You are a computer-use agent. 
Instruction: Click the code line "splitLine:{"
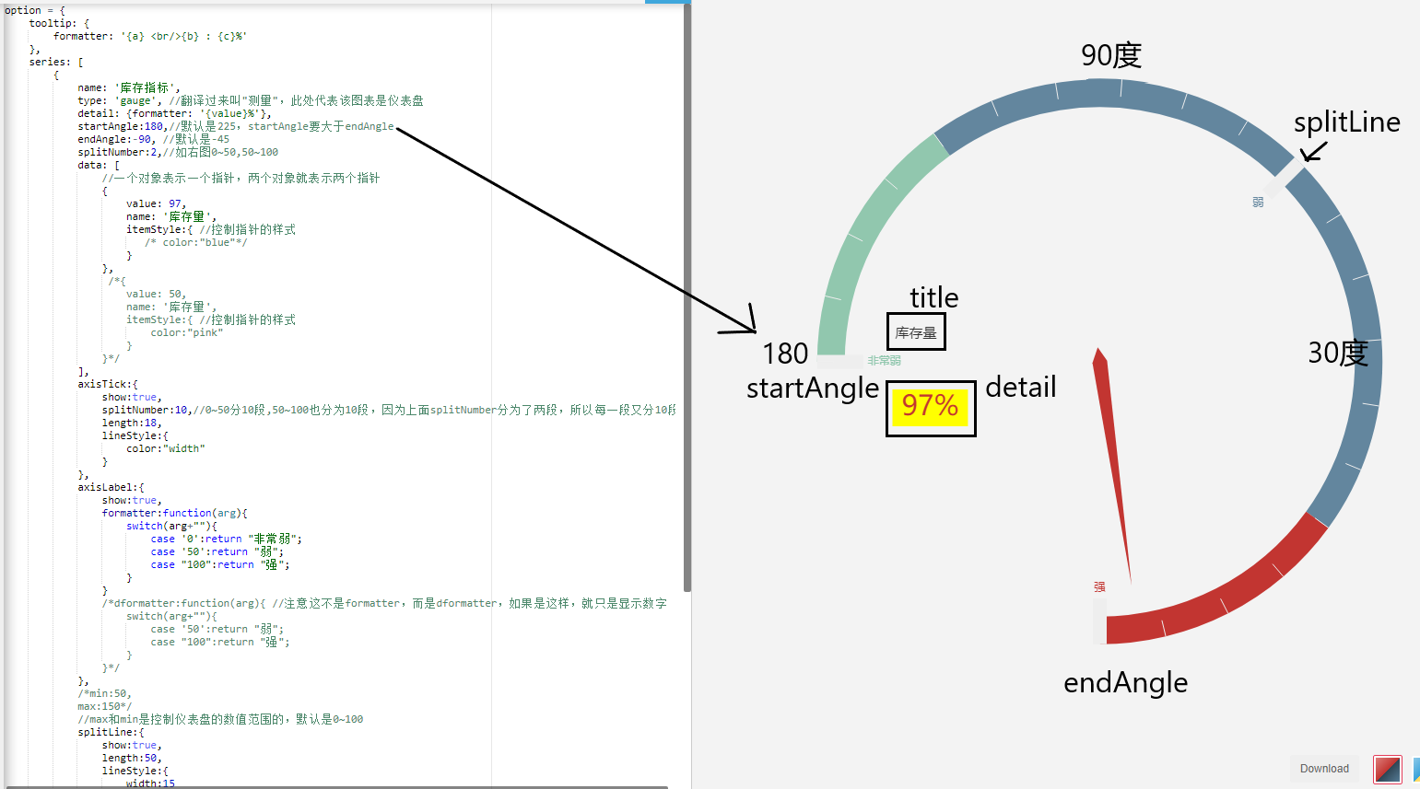[111, 732]
